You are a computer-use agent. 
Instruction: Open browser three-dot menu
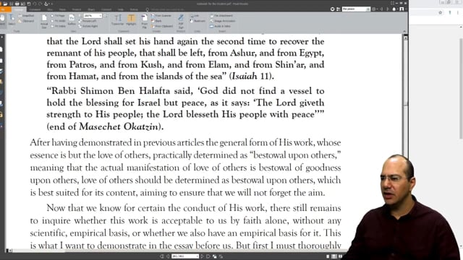click(458, 13)
